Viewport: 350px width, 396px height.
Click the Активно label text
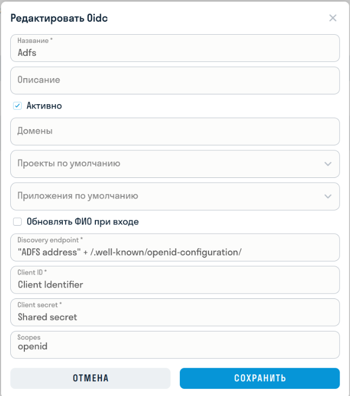click(x=44, y=106)
